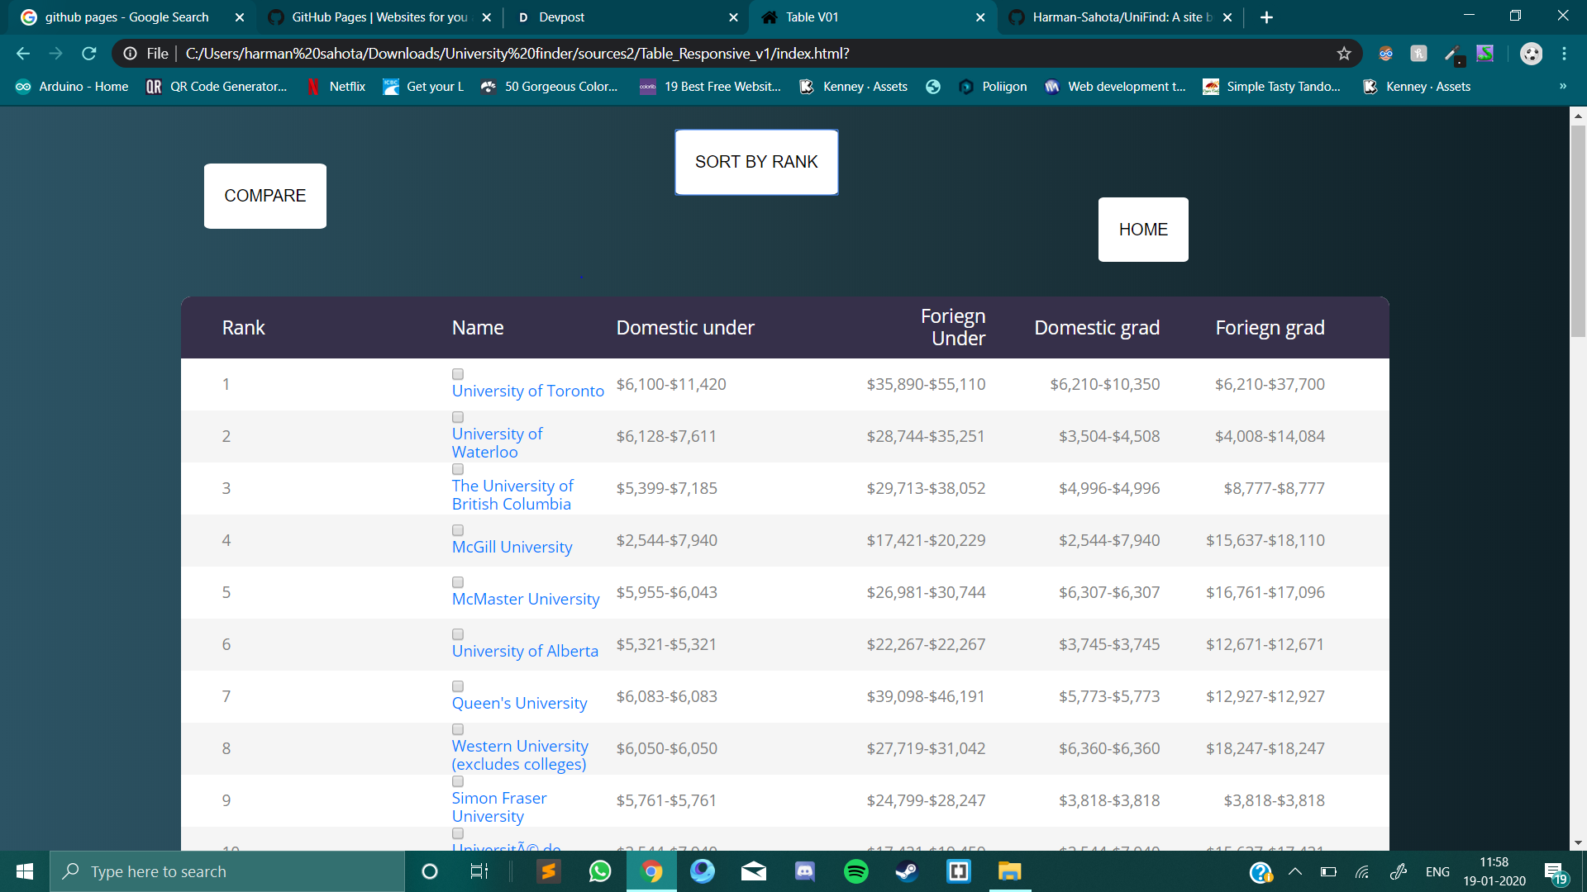Launch WhatsApp from the taskbar
1587x892 pixels.
pyautogui.click(x=600, y=871)
